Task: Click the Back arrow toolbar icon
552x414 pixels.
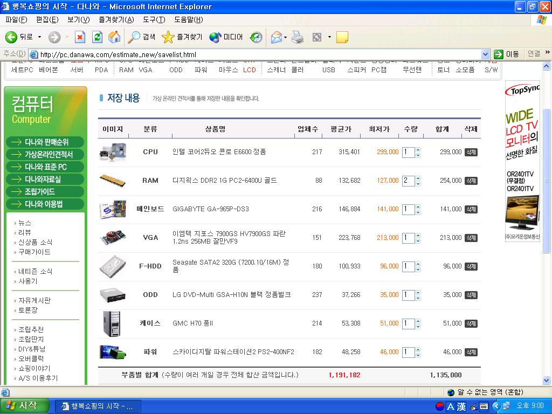Action: click(11, 37)
